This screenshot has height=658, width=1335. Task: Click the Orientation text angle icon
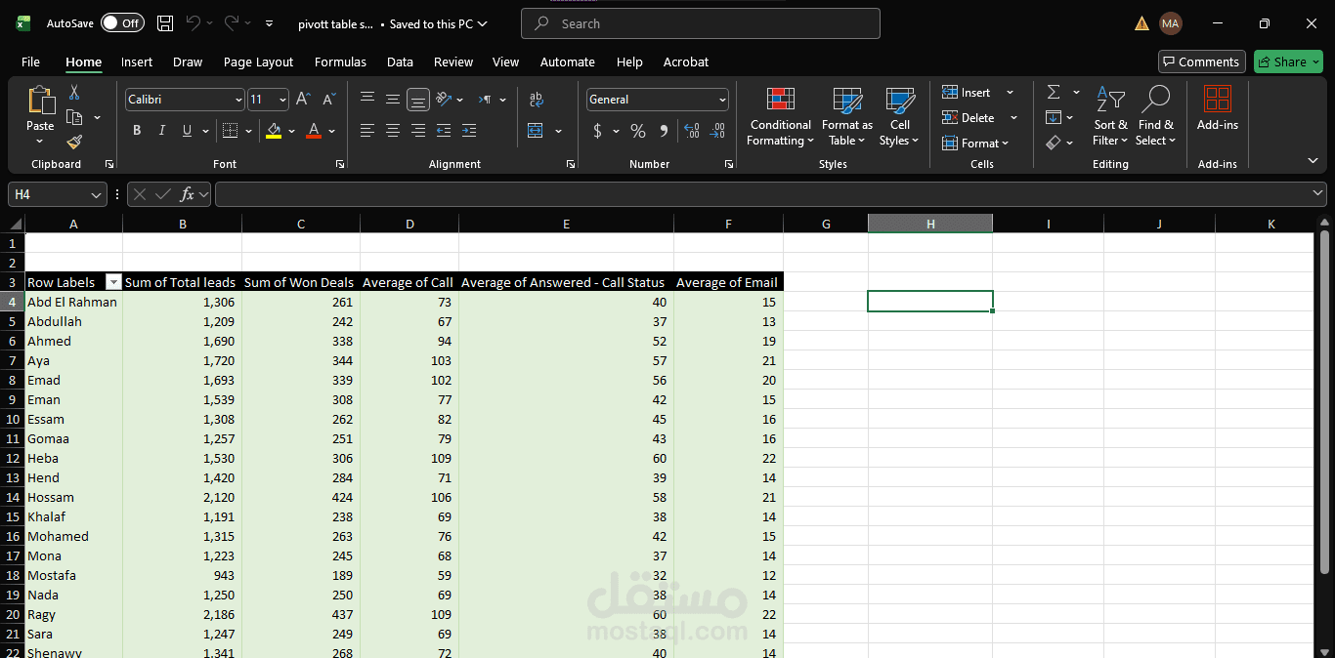[444, 100]
